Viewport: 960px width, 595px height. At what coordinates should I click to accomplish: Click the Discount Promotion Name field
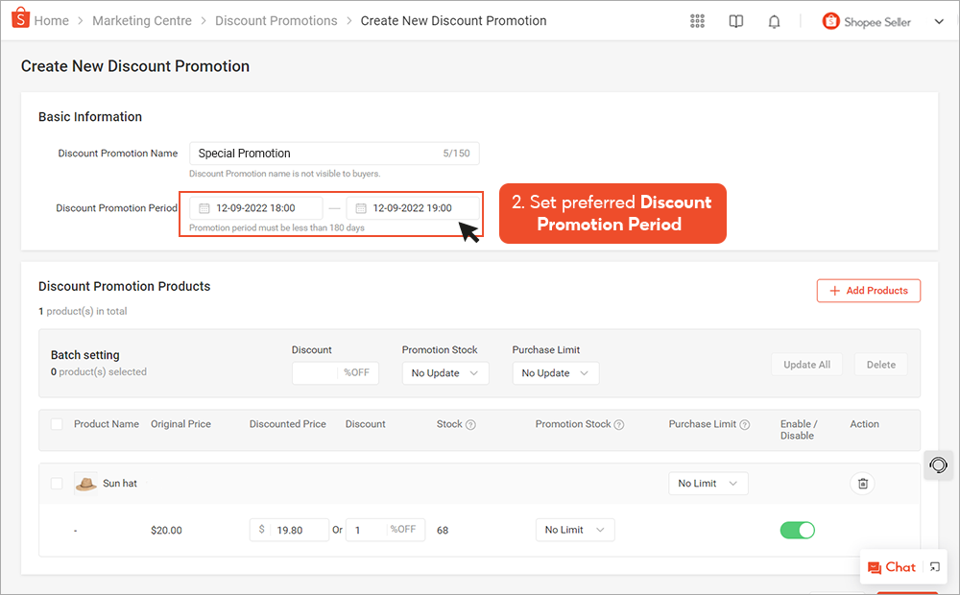[317, 153]
